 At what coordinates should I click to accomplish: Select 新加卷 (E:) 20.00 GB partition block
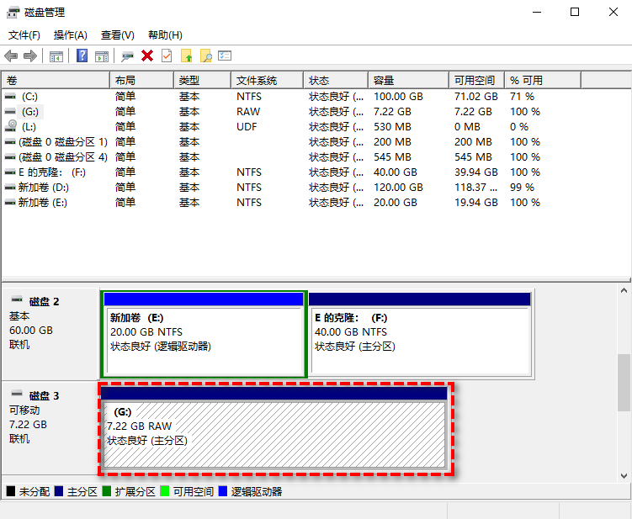coord(204,335)
